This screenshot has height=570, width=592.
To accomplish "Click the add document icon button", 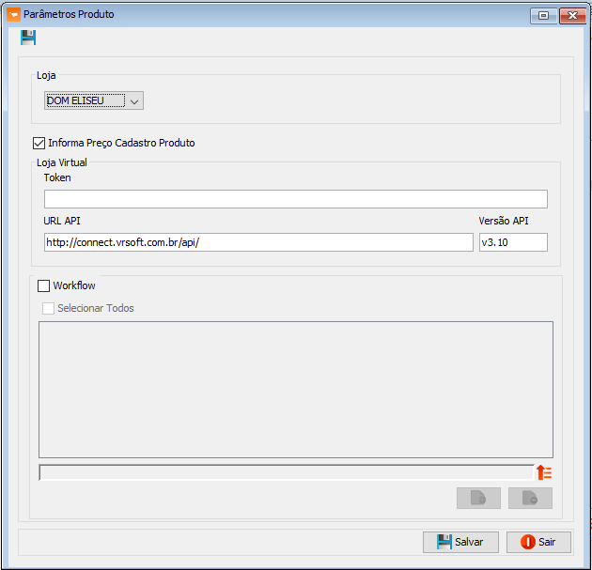I will point(478,498).
